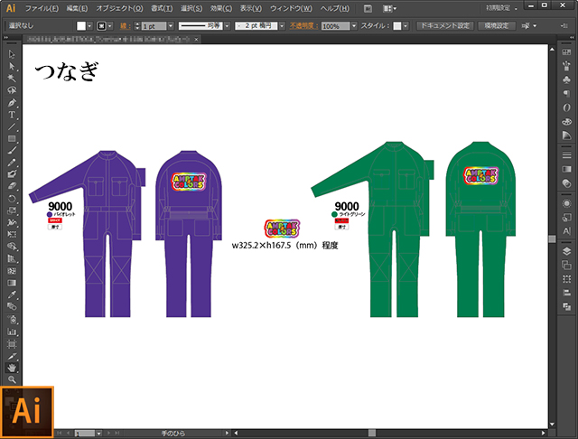Image resolution: width=578 pixels, height=439 pixels.
Task: Select the Column Graph tool
Action: click(x=12, y=332)
